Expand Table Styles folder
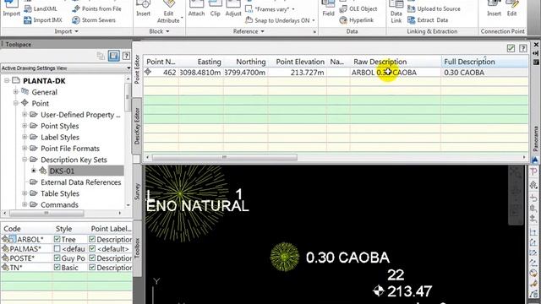Viewport: 541px width, 304px height. [25, 193]
